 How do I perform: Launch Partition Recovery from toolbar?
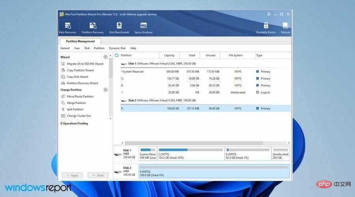(x=93, y=28)
